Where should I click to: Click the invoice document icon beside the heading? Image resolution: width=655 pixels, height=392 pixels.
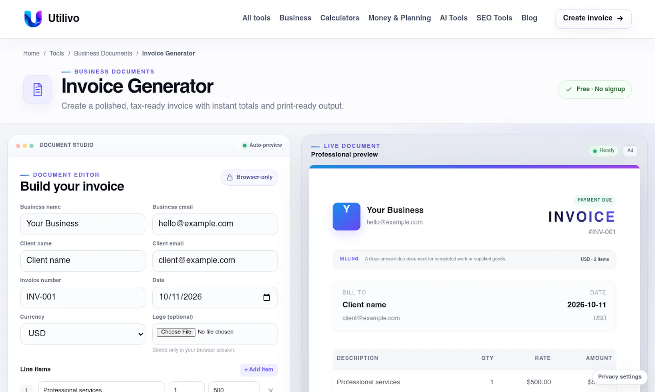coord(38,89)
